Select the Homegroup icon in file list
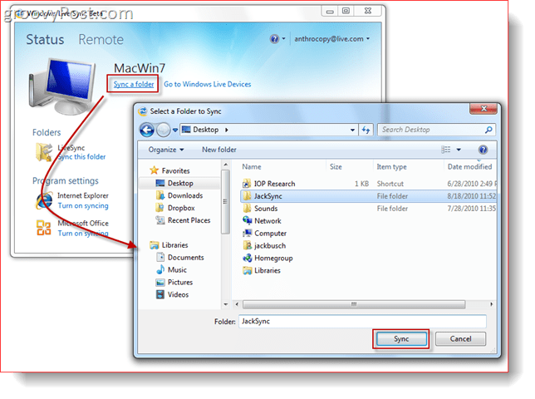Viewport: 535px width, 399px height. [x=247, y=258]
